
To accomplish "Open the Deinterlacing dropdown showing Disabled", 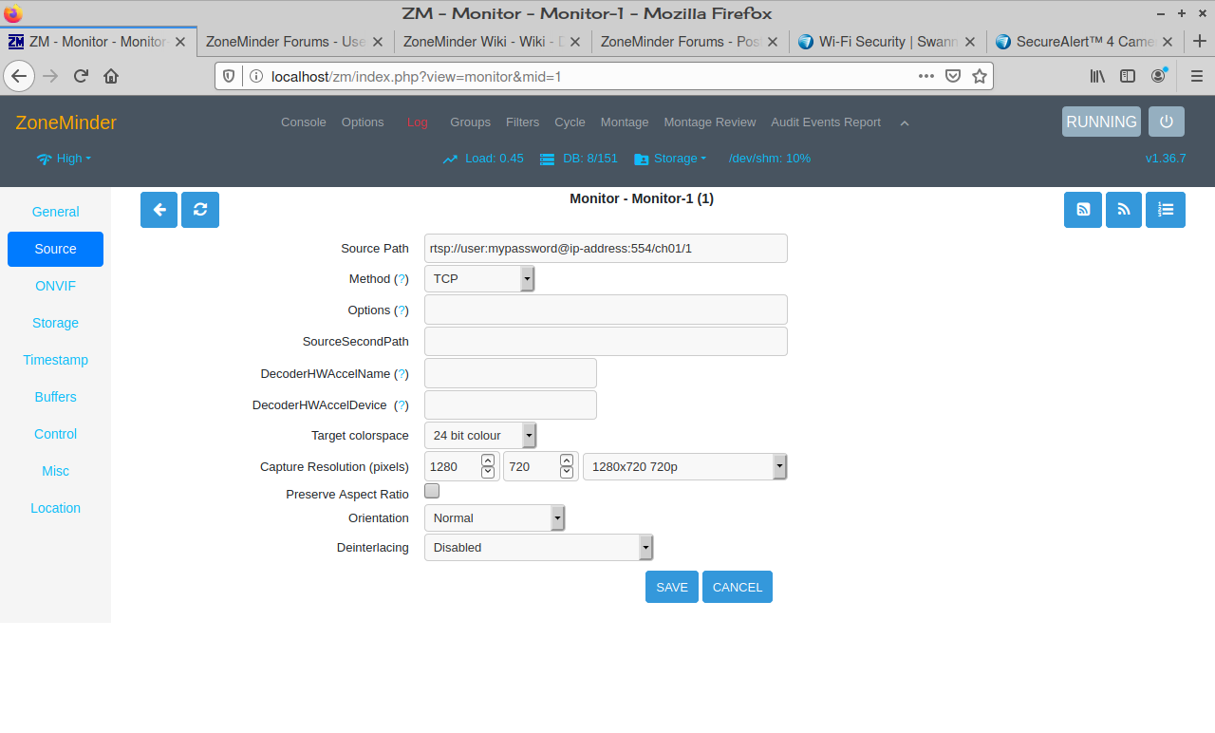I will [539, 548].
